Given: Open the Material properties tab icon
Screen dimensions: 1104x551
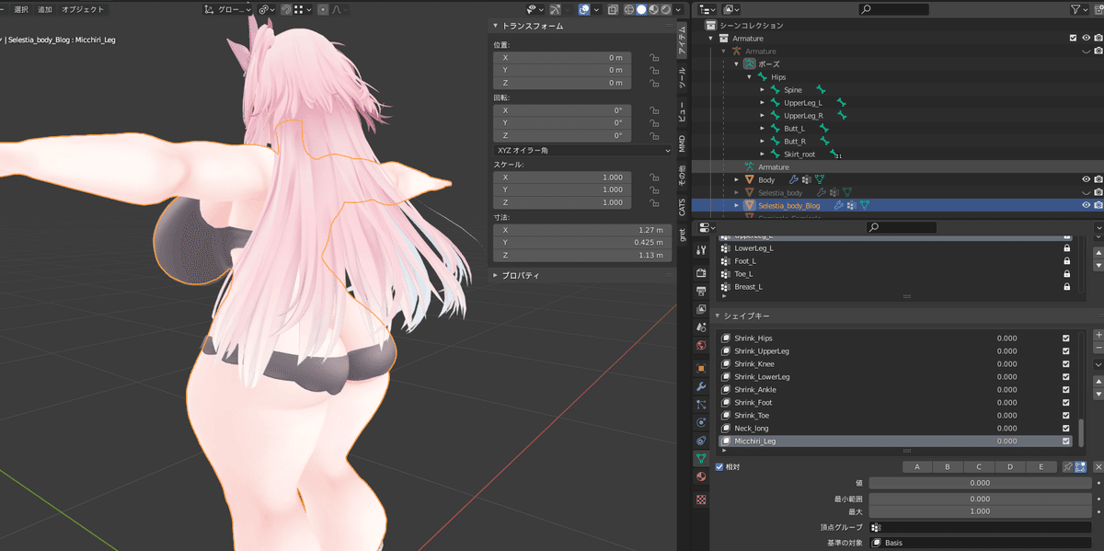Looking at the screenshot, I should coord(701,476).
